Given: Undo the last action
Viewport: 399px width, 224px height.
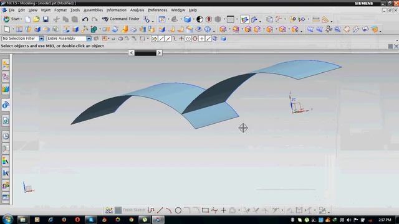Looking at the screenshot, I should click(x=85, y=19).
